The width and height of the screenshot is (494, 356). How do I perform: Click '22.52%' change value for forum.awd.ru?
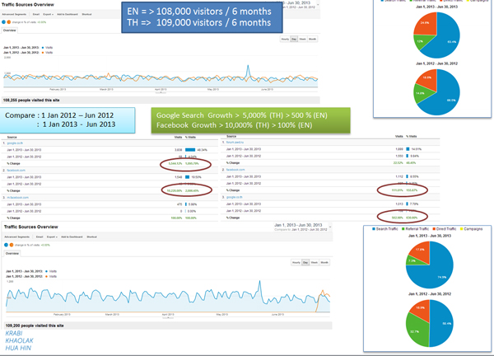tap(398, 163)
